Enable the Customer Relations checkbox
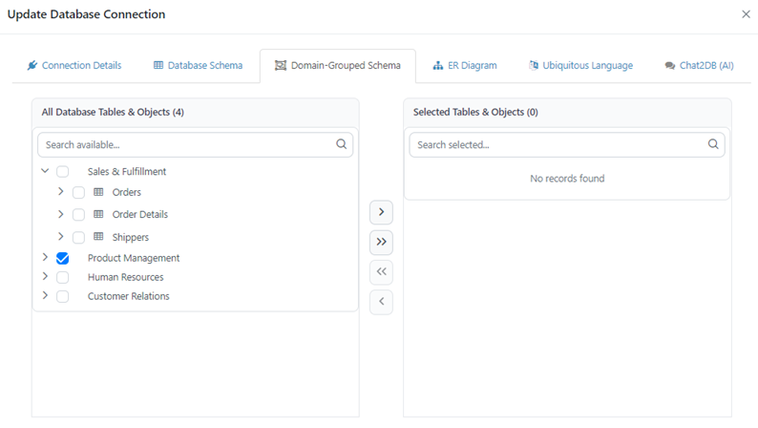The width and height of the screenshot is (758, 428). click(x=62, y=296)
